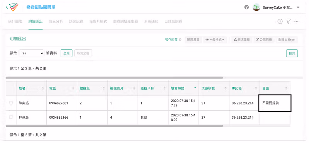Switch to the 統計圖表 tab
309x143 pixels.
[15, 22]
